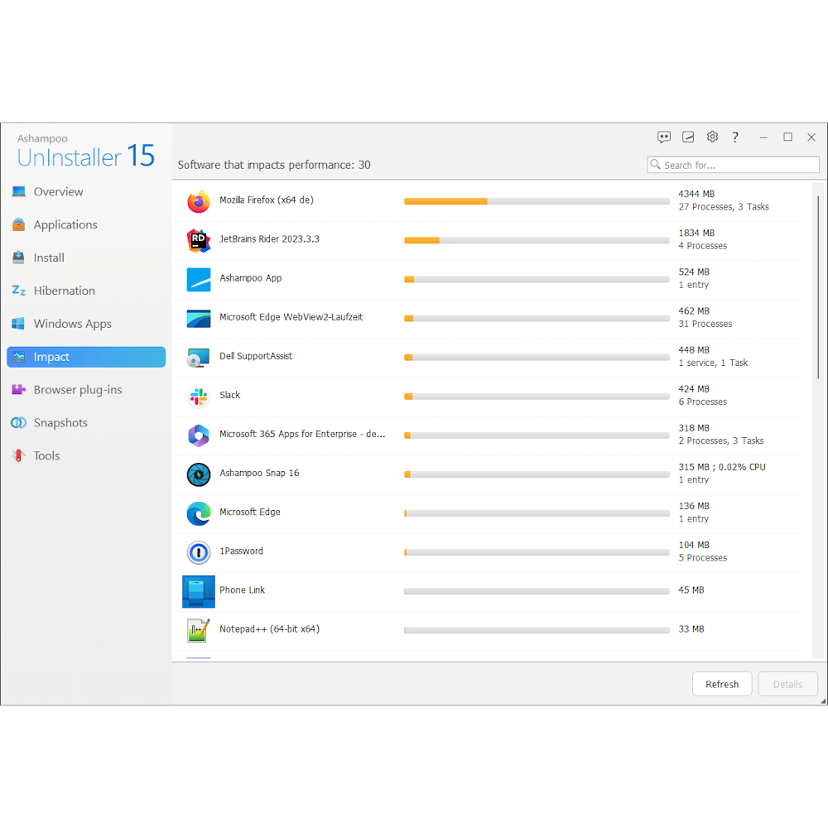Click the vertical scrollbar of the list
This screenshot has height=828, width=828.
[818, 286]
